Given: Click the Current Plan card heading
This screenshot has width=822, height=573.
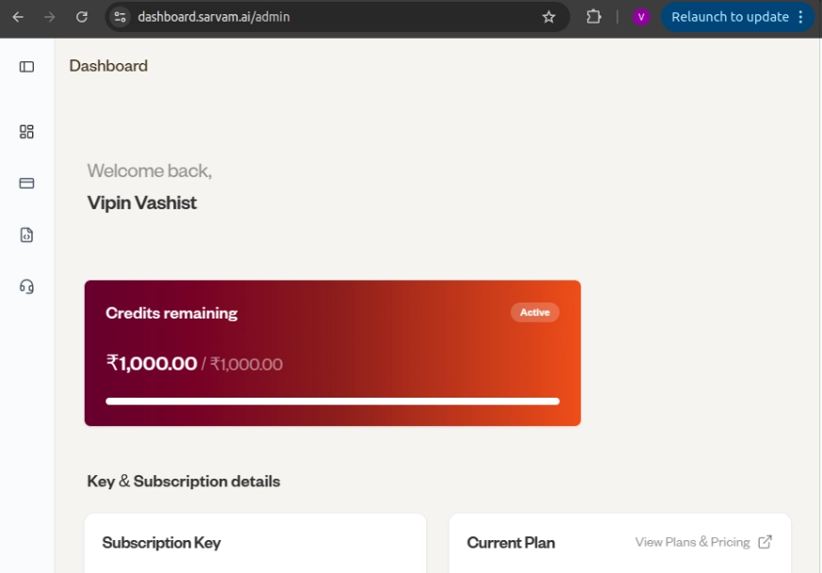Looking at the screenshot, I should [511, 543].
